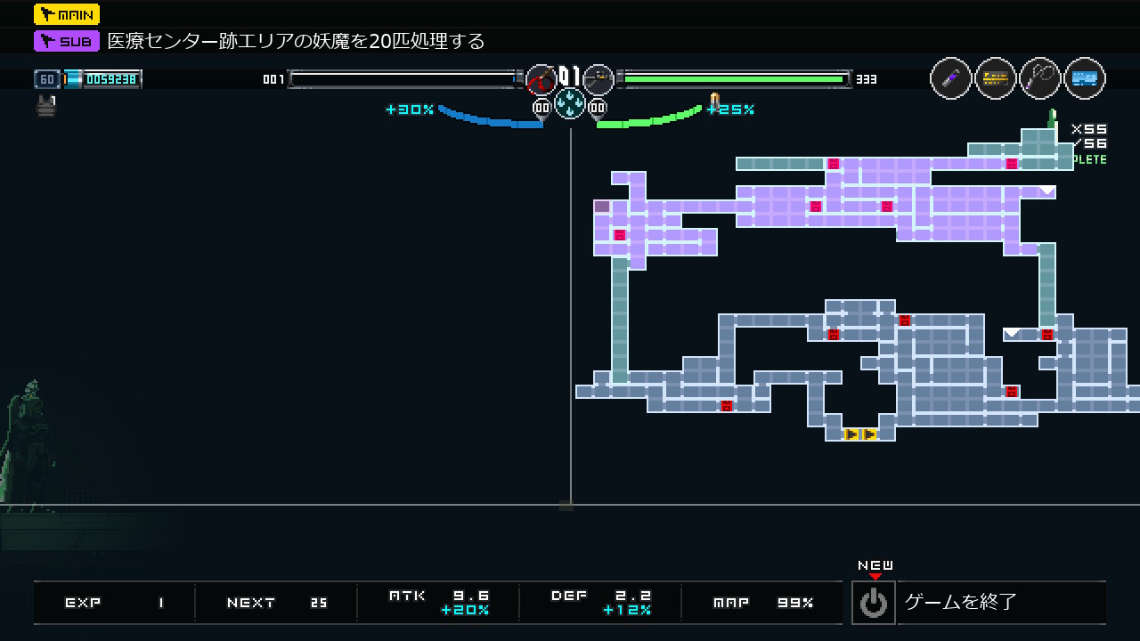The image size is (1140, 641).
Task: Click the central four-arrow swap emblem
Action: pyautogui.click(x=570, y=104)
